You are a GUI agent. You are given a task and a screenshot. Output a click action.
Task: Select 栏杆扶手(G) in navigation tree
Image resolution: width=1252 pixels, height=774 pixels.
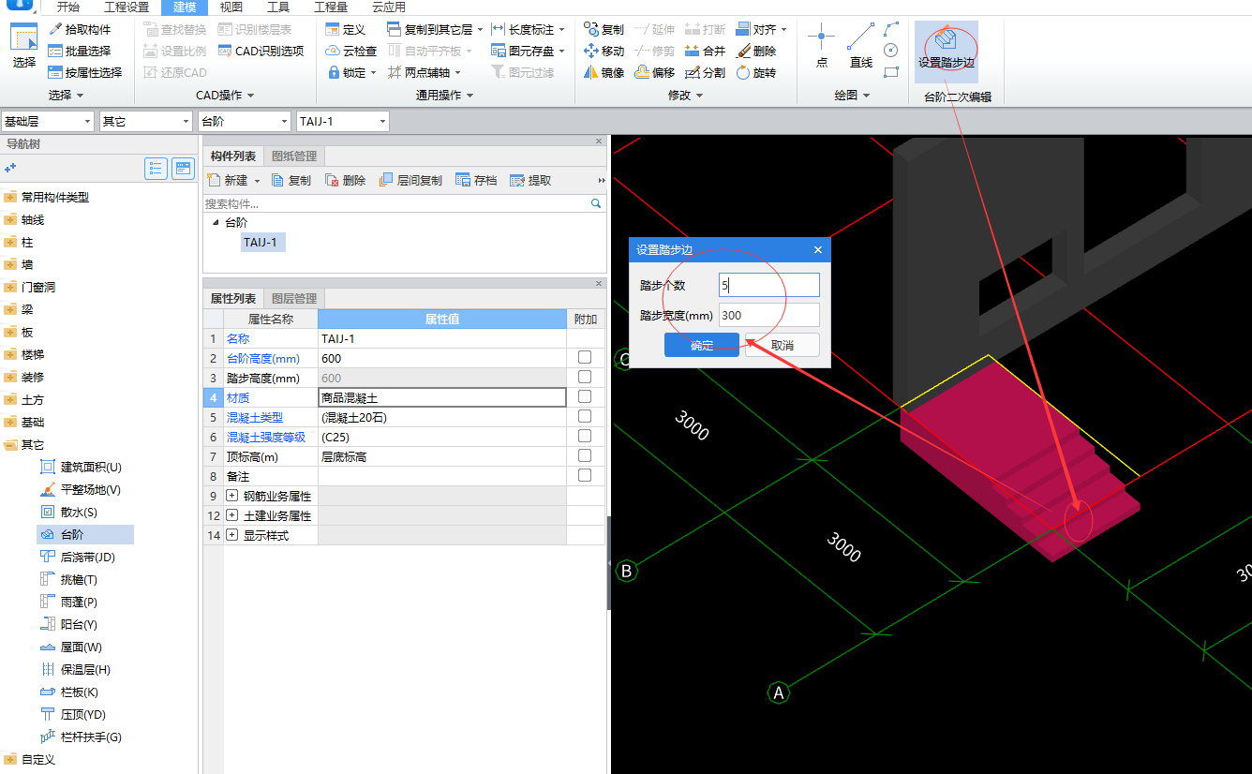coord(91,737)
